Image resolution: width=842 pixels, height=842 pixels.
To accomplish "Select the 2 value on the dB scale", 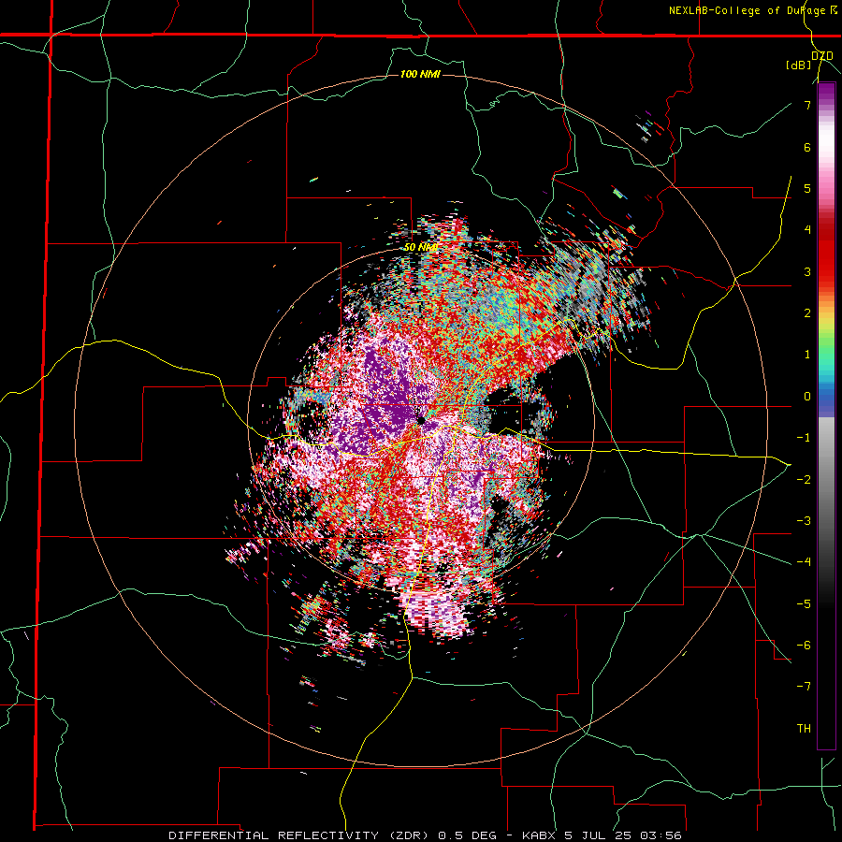I will (x=807, y=313).
